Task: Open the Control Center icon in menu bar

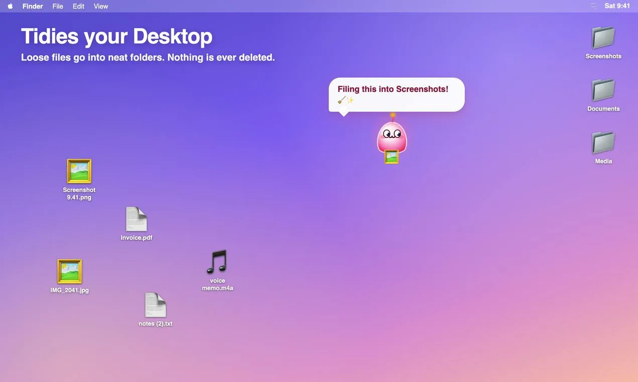Action: pos(594,6)
